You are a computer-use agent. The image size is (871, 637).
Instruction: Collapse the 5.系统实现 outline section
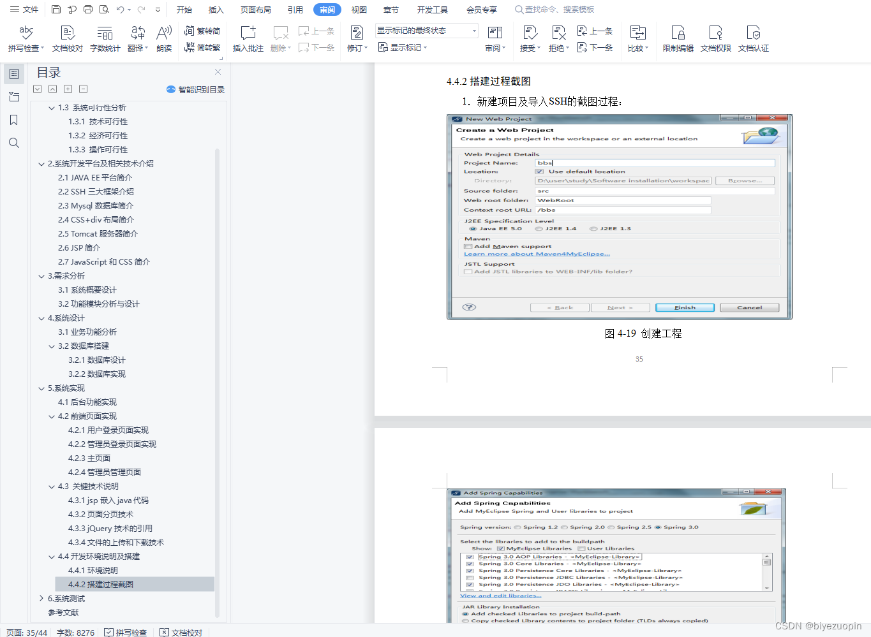click(x=41, y=388)
